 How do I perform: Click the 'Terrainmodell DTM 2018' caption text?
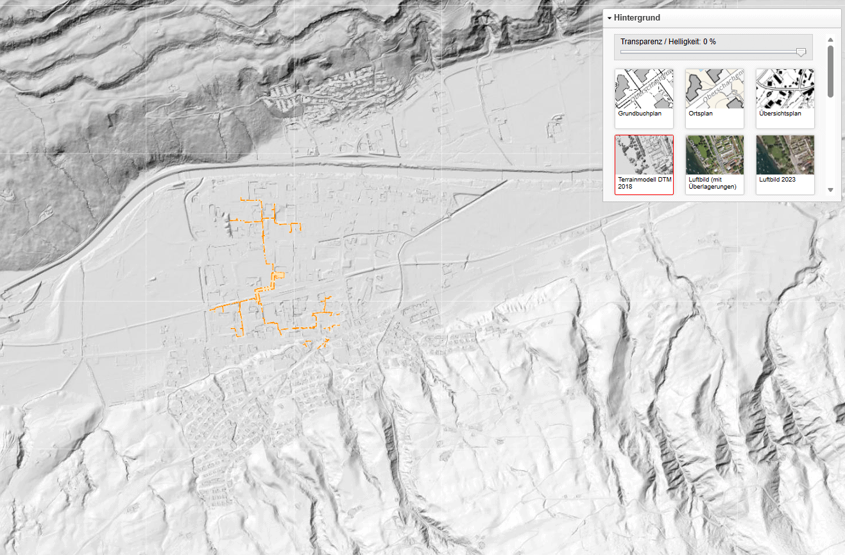(644, 183)
